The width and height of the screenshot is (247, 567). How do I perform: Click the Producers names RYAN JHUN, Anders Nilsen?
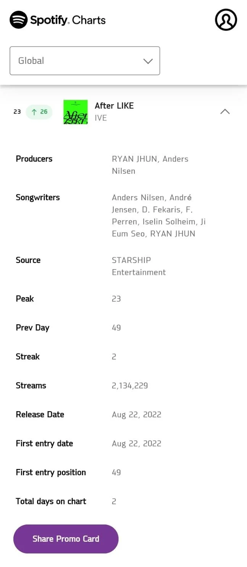click(150, 165)
